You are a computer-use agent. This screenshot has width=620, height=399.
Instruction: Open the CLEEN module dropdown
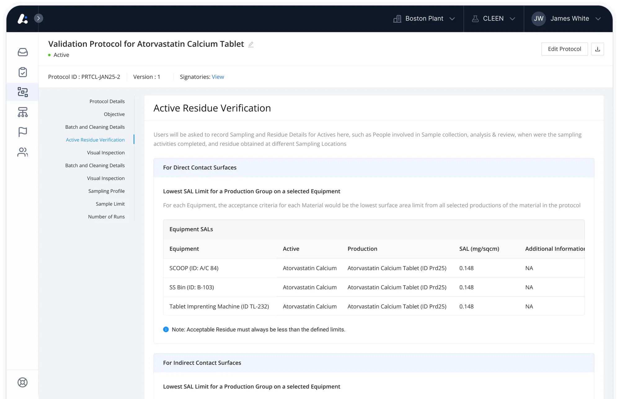tap(494, 19)
